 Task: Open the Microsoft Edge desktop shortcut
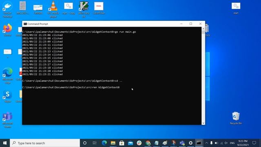click(7, 76)
